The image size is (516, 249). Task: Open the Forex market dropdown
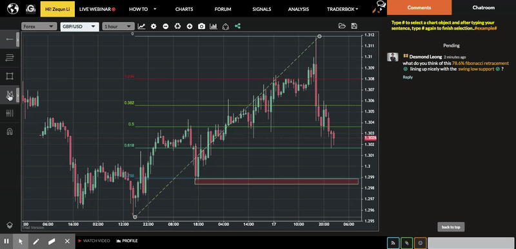(39, 26)
